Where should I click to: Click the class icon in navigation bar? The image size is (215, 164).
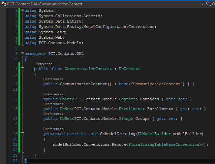pos(3,4)
